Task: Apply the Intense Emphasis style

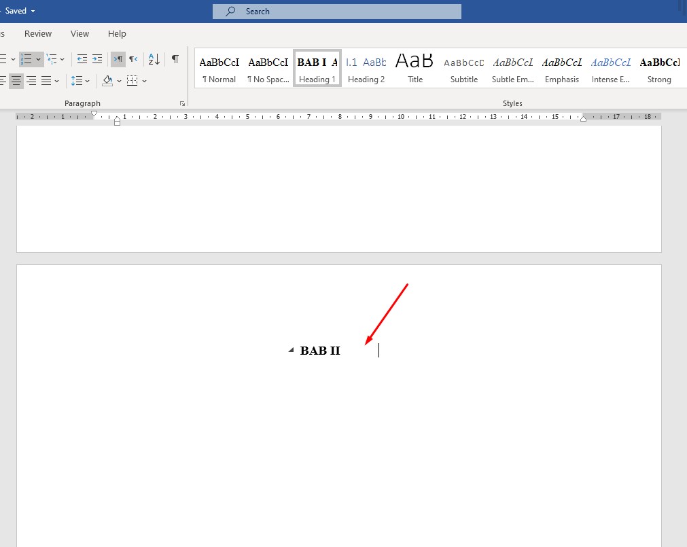Action: pyautogui.click(x=611, y=69)
